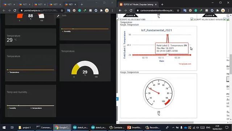232x131 pixels.
Task: Click the 'Temp and Humidity' widget title
Action: pyautogui.click(x=17, y=92)
